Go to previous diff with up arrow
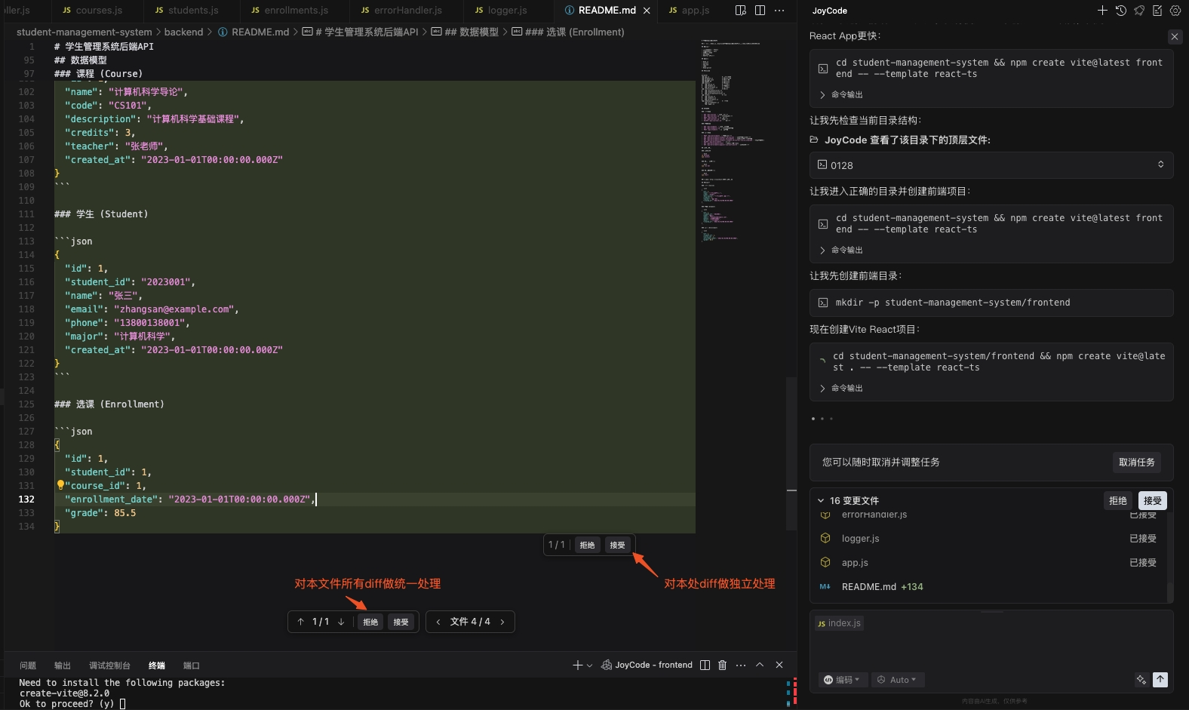The width and height of the screenshot is (1189, 710). click(x=301, y=622)
